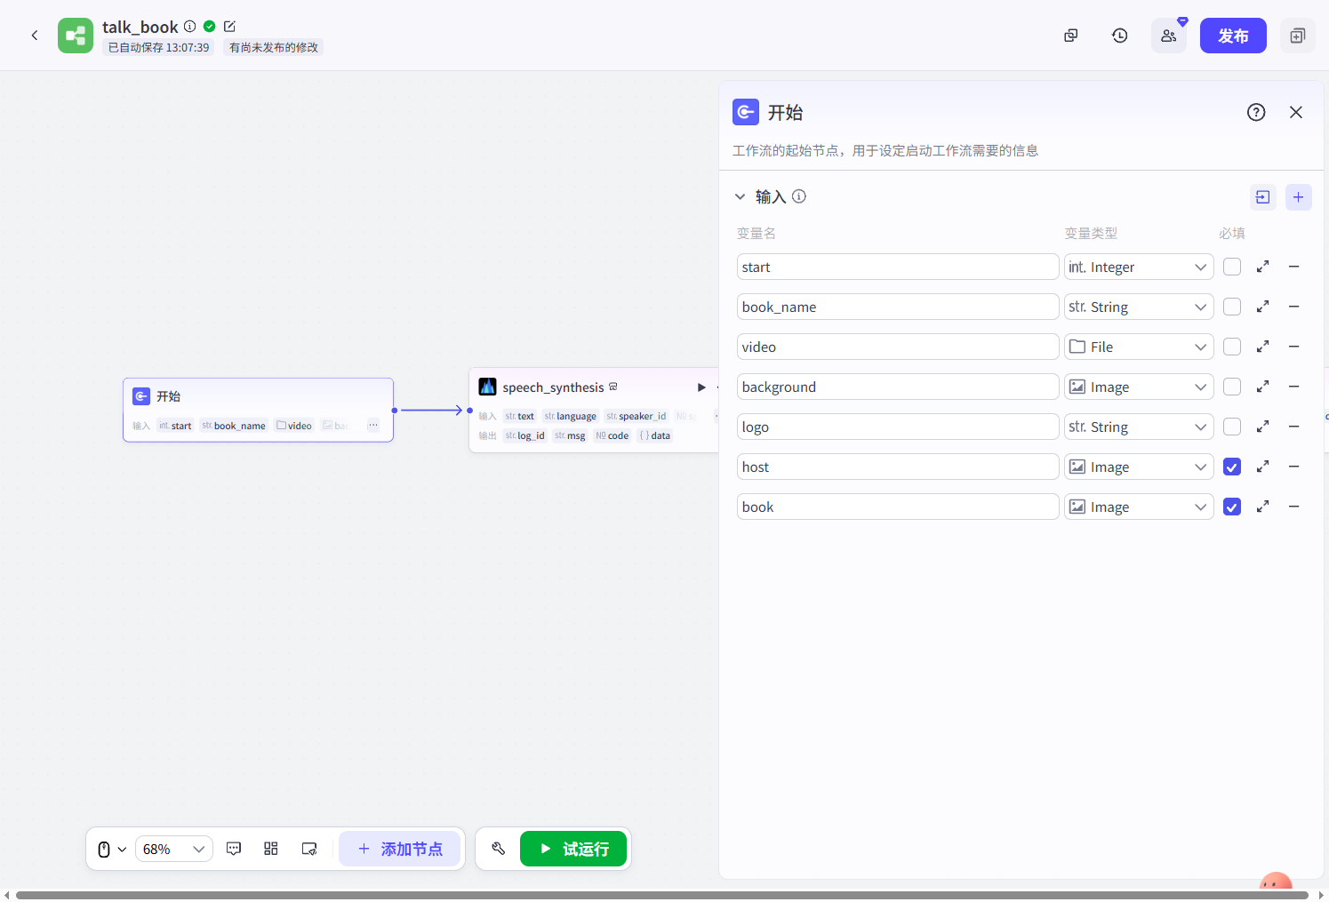The width and height of the screenshot is (1329, 902).
Task: Auto-arrange nodes with layout icon
Action: pos(271,849)
